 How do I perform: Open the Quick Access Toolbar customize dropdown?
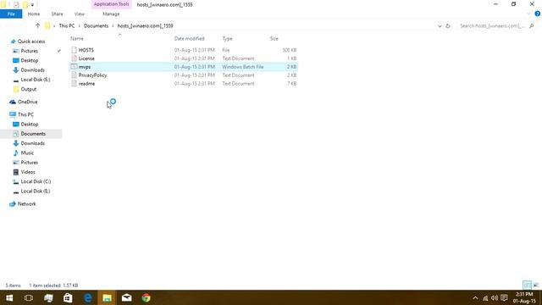tap(32, 5)
